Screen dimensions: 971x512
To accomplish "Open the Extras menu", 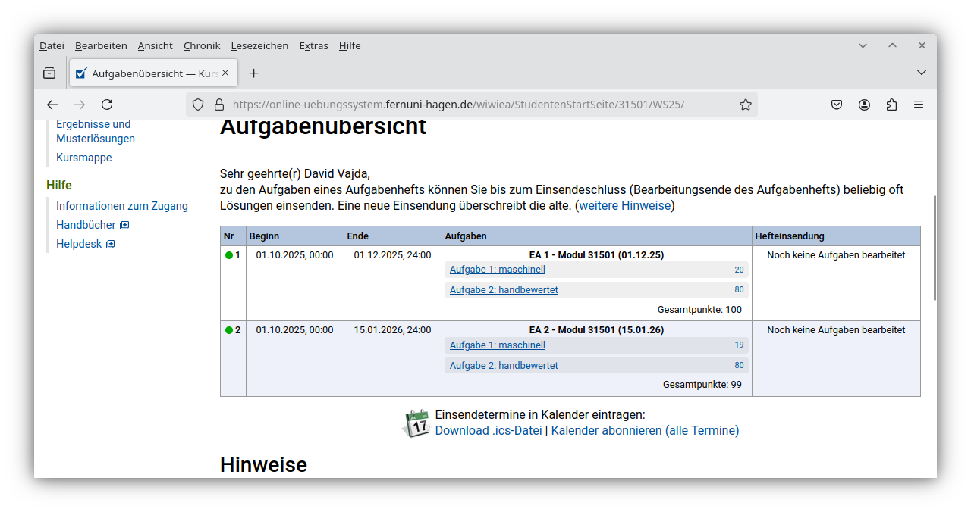I will pyautogui.click(x=313, y=45).
